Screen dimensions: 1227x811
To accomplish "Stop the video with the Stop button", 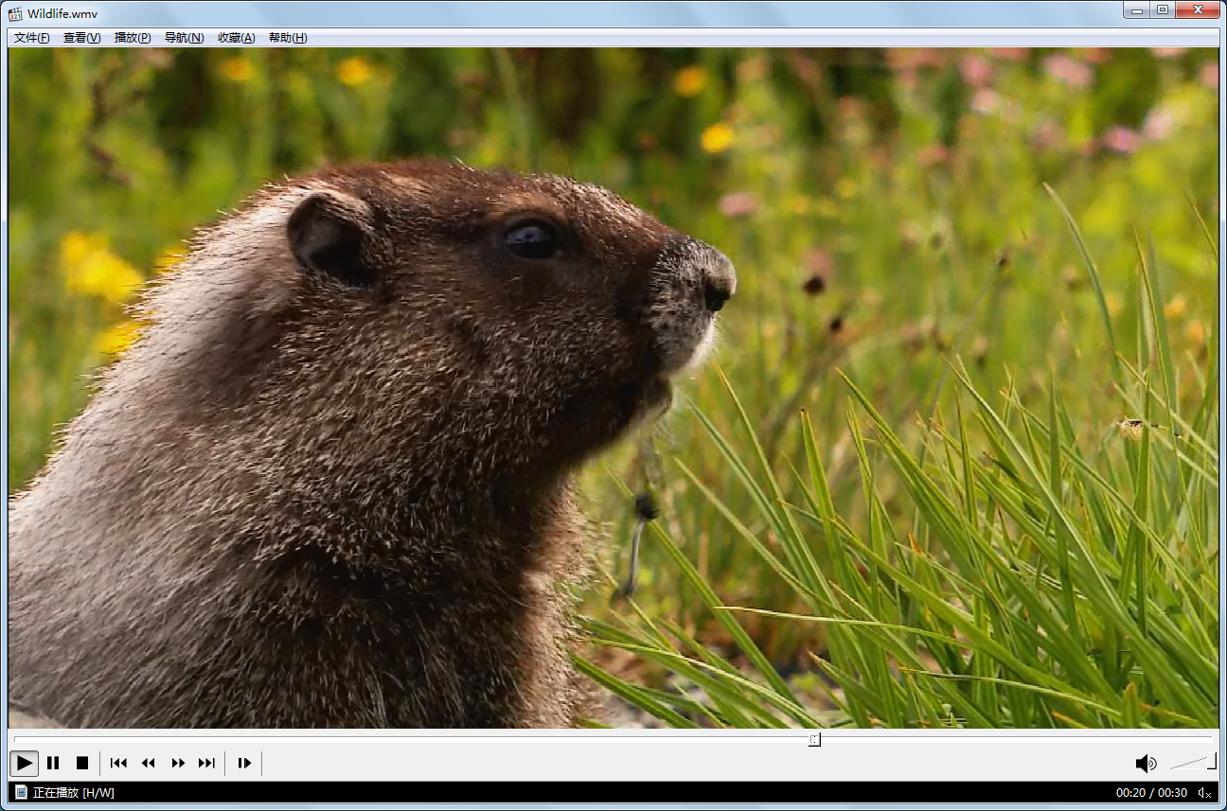I will click(82, 763).
